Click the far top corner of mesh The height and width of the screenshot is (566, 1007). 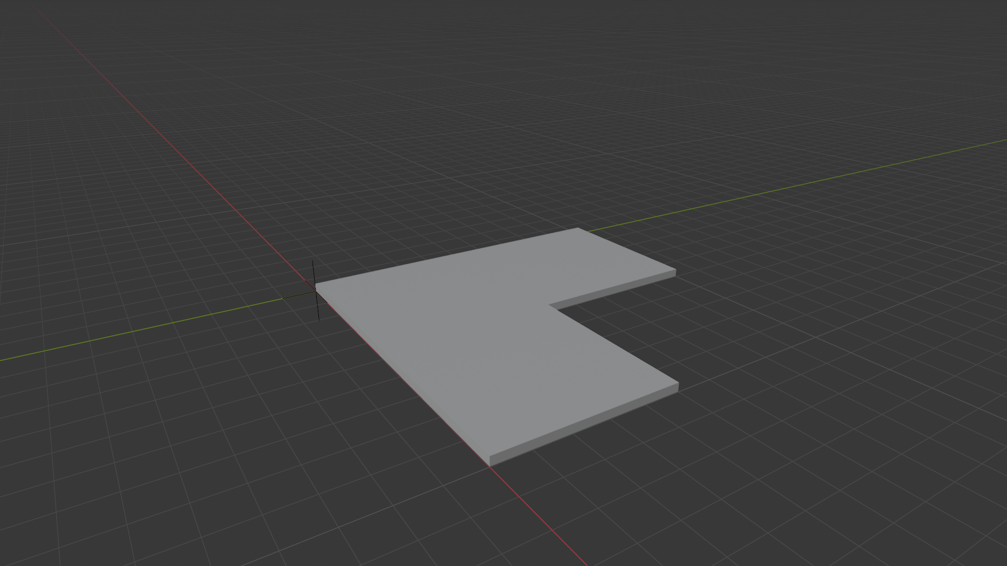point(578,228)
